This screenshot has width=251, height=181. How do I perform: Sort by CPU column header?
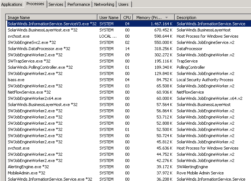[127, 18]
